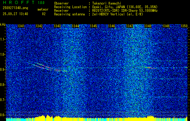Click the 1342 time marker
This screenshot has width=190, height=121.
[x=39, y=26]
